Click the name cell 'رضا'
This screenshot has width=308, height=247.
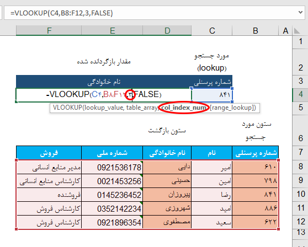[x=212, y=195]
